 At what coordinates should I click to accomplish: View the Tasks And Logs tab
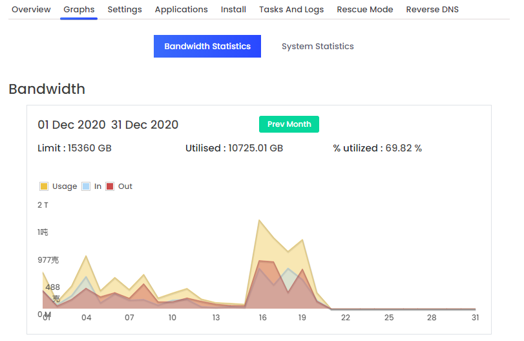[291, 10]
